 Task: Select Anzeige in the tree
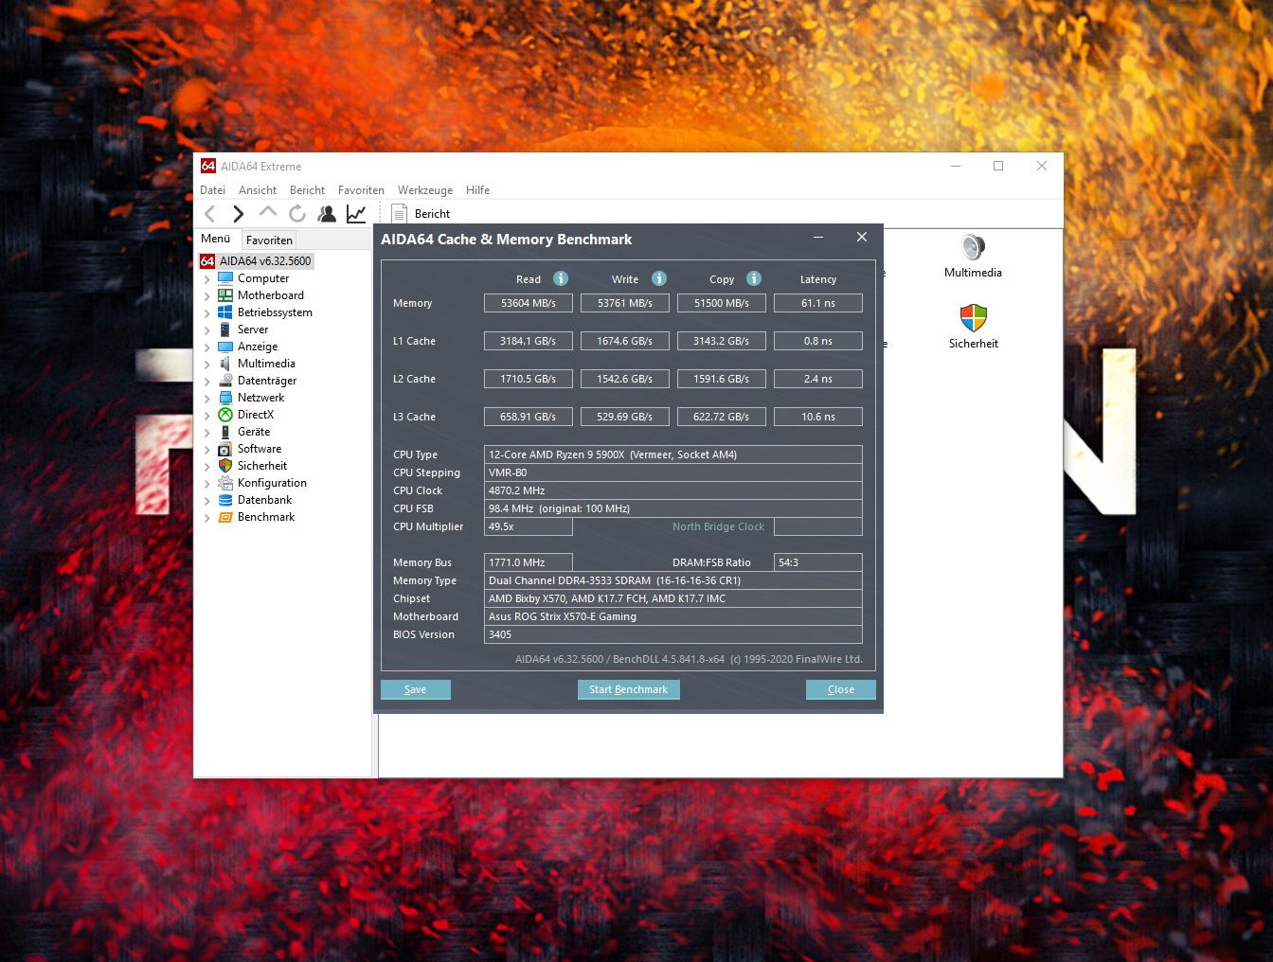[x=258, y=347]
